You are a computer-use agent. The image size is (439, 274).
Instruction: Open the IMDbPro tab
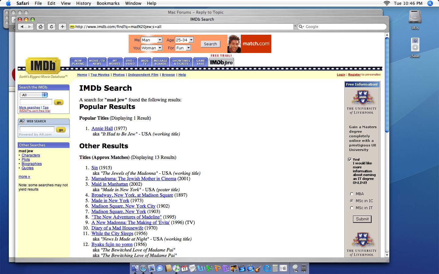(221, 62)
